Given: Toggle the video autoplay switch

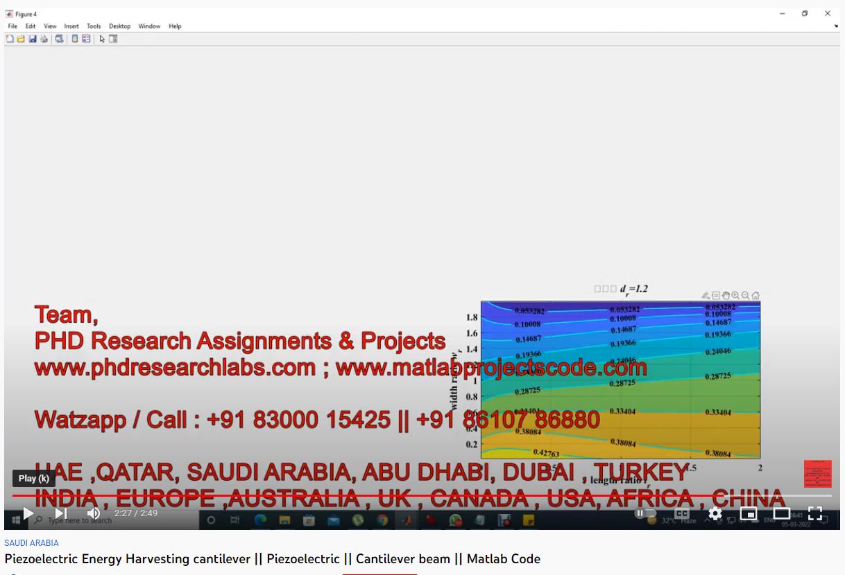Looking at the screenshot, I should point(645,513).
